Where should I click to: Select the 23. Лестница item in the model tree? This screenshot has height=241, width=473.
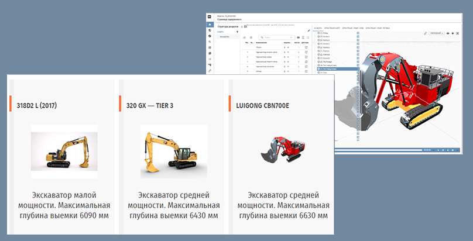coord(326,62)
